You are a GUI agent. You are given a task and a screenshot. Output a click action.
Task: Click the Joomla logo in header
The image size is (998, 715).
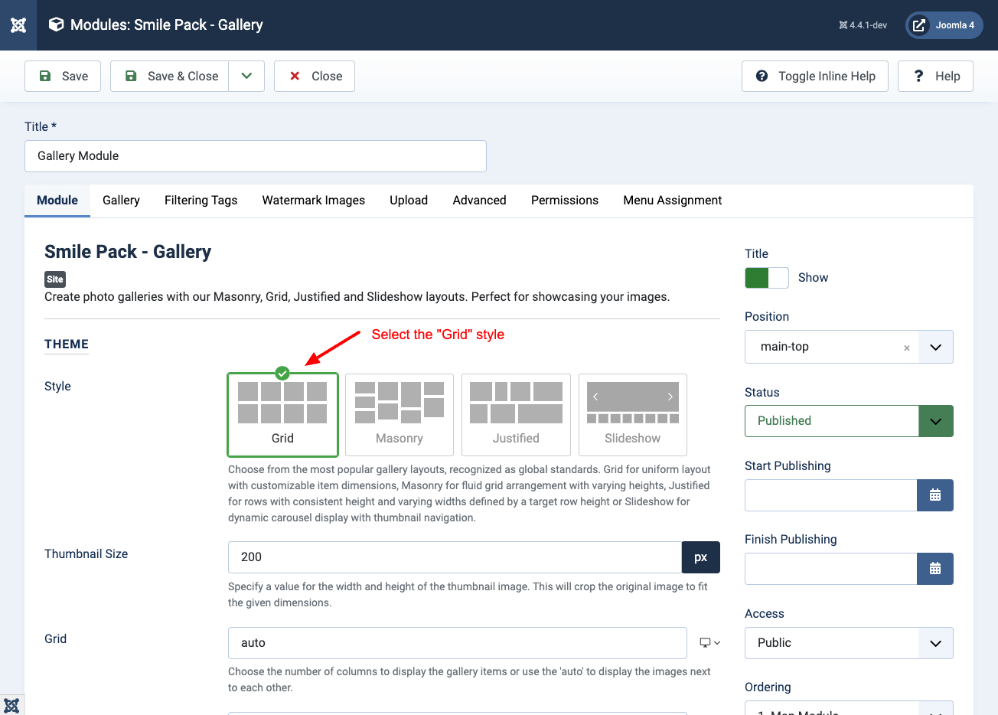[x=18, y=25]
